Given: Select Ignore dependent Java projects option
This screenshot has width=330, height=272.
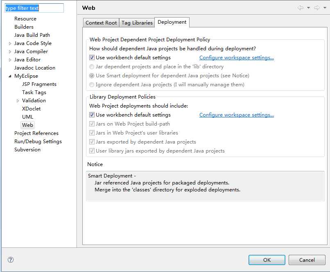Looking at the screenshot, I should [x=92, y=85].
